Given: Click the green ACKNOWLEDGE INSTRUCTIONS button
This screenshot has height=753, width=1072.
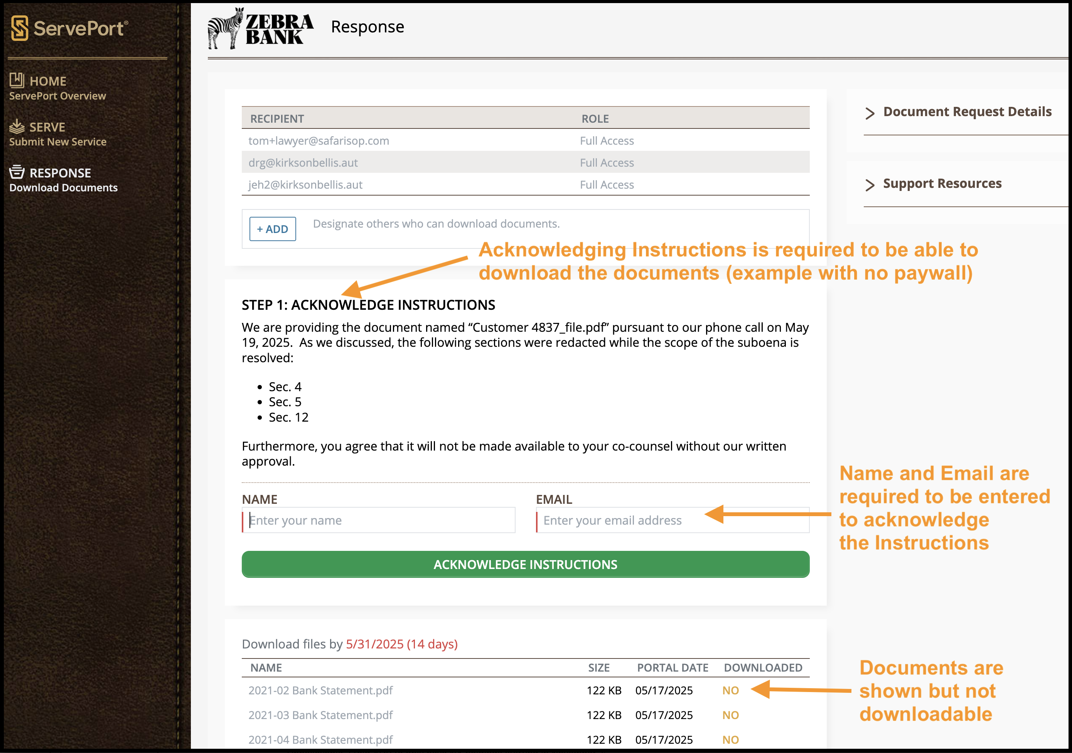Looking at the screenshot, I should pos(525,564).
